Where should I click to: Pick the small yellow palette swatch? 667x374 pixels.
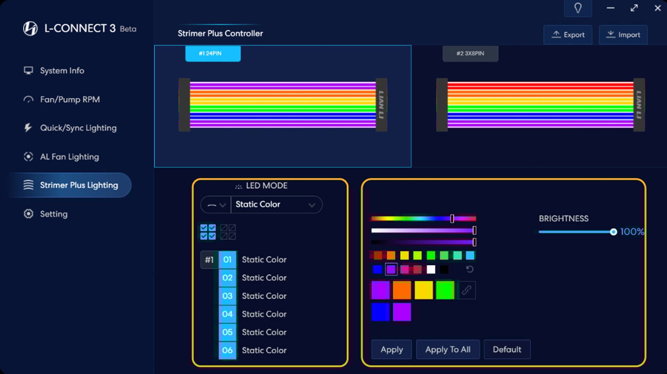[404, 255]
